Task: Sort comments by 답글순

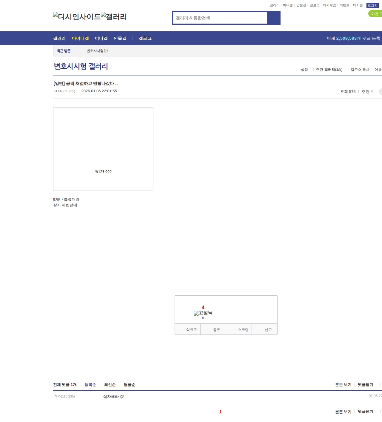Action: click(x=130, y=385)
